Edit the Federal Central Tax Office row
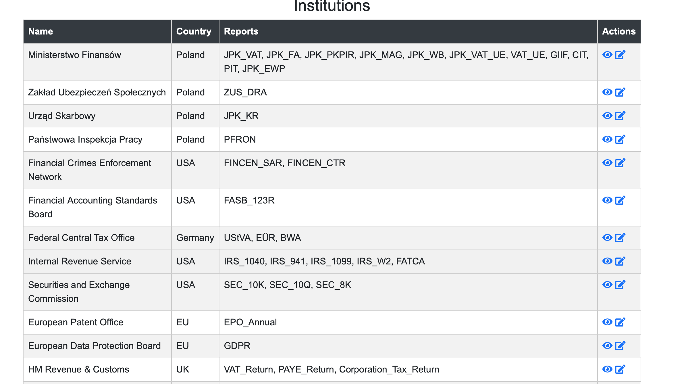This screenshot has width=686, height=384. [620, 237]
